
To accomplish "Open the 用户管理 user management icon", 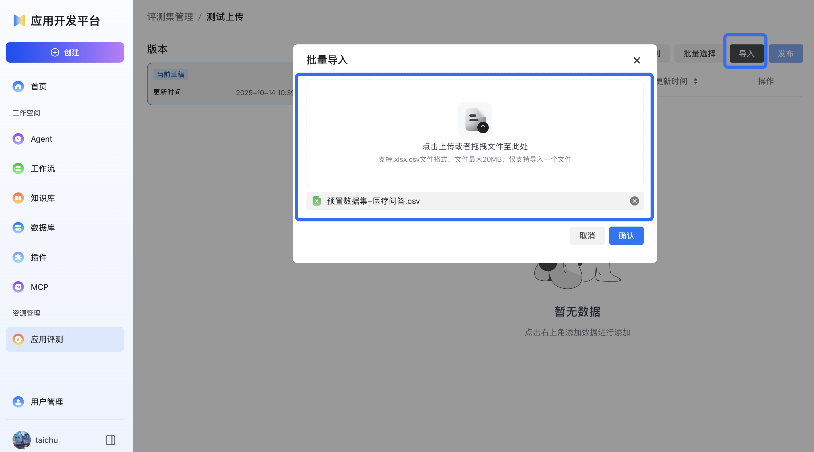I will [x=18, y=402].
